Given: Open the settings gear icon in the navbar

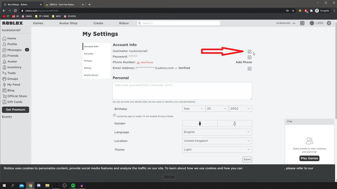Looking at the screenshot, I should click(329, 23).
